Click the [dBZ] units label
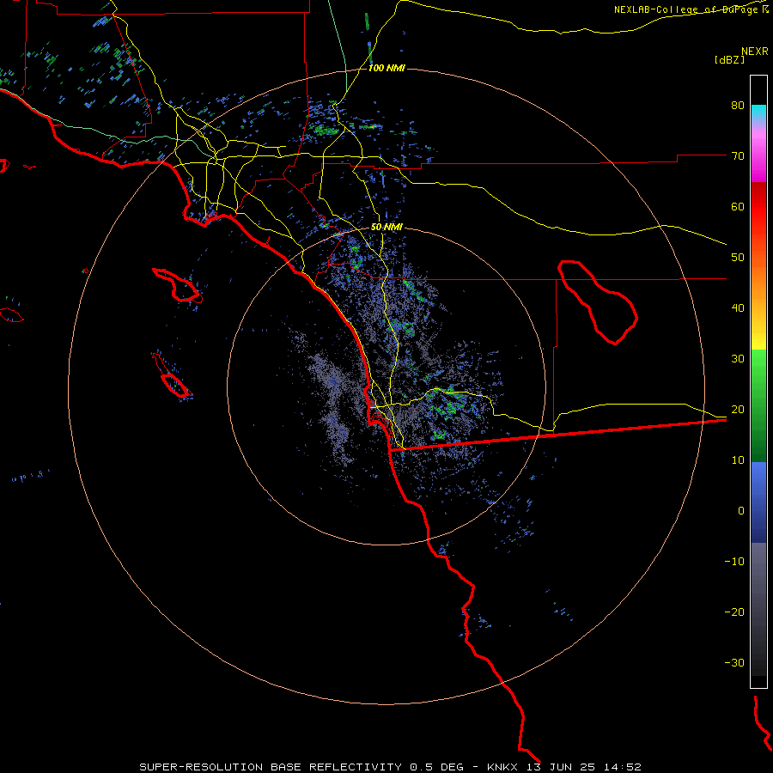The image size is (773, 773). [729, 59]
